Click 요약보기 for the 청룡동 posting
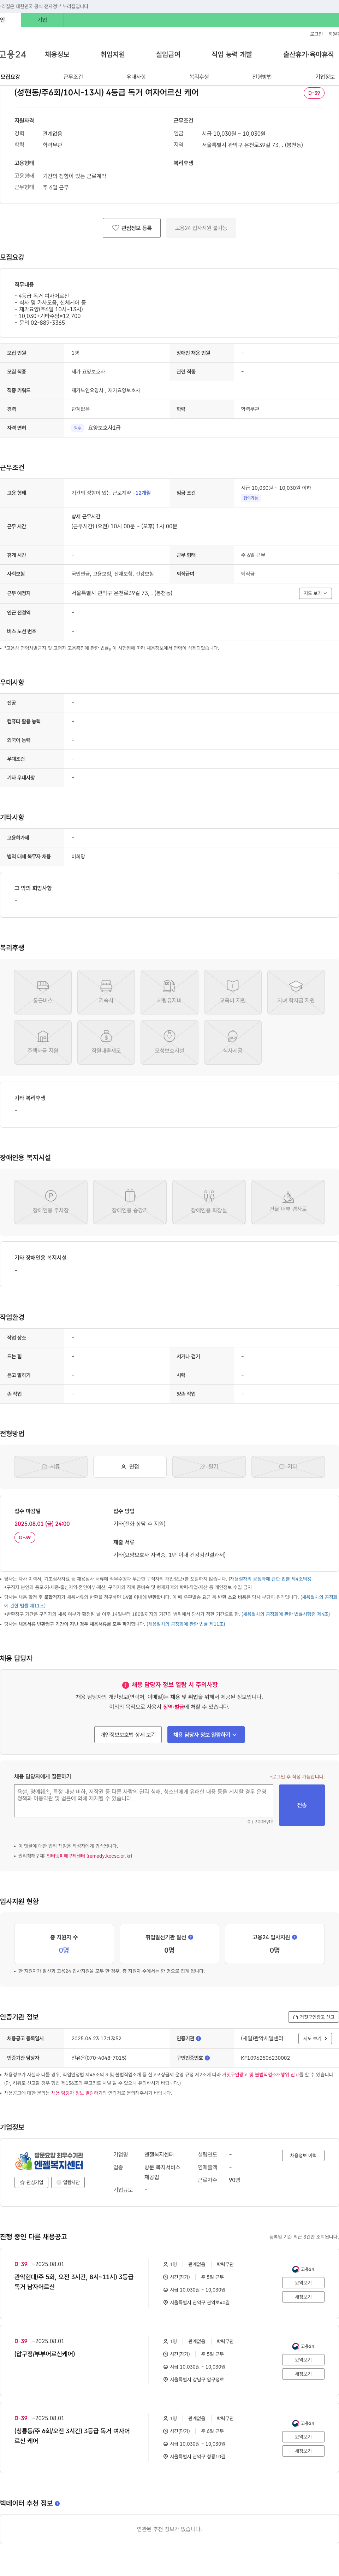The height and width of the screenshot is (2576, 339). point(303,2437)
